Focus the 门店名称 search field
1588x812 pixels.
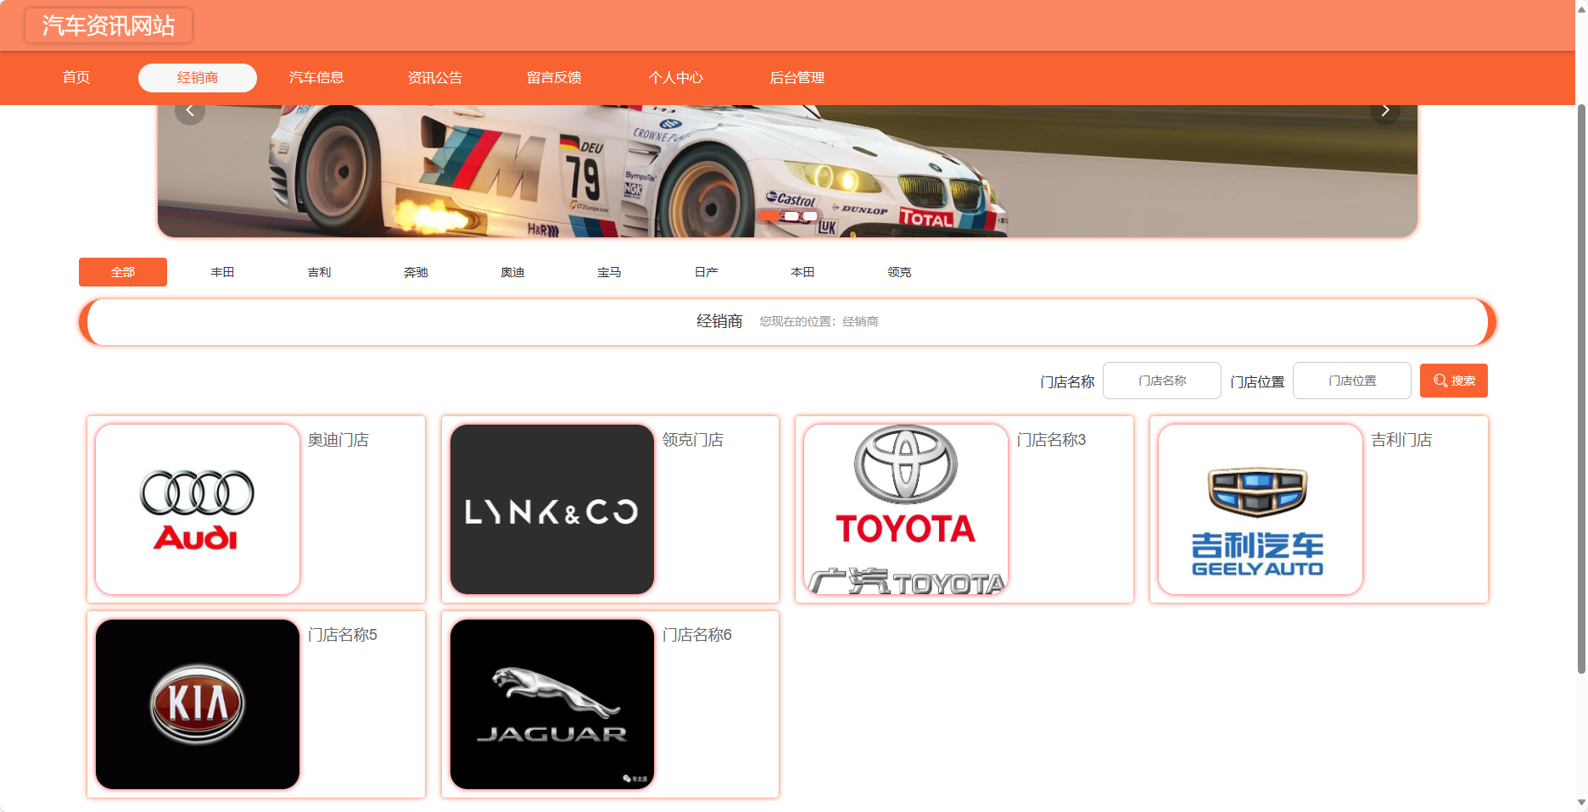point(1162,381)
